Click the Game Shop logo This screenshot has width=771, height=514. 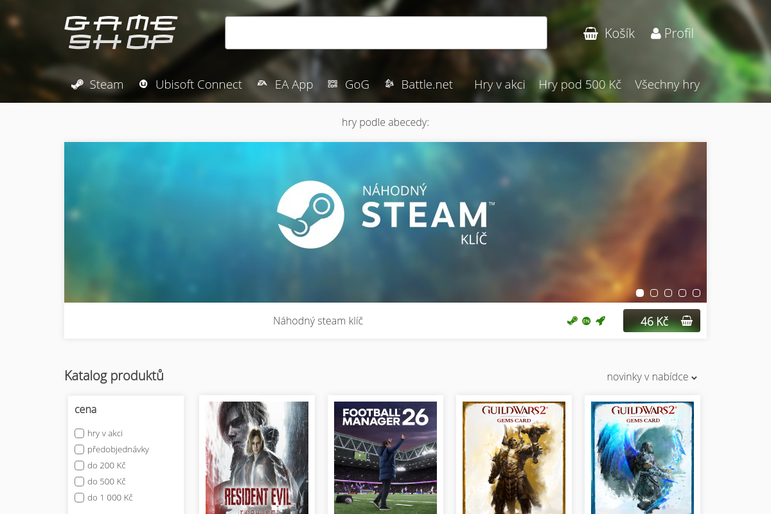pyautogui.click(x=121, y=33)
